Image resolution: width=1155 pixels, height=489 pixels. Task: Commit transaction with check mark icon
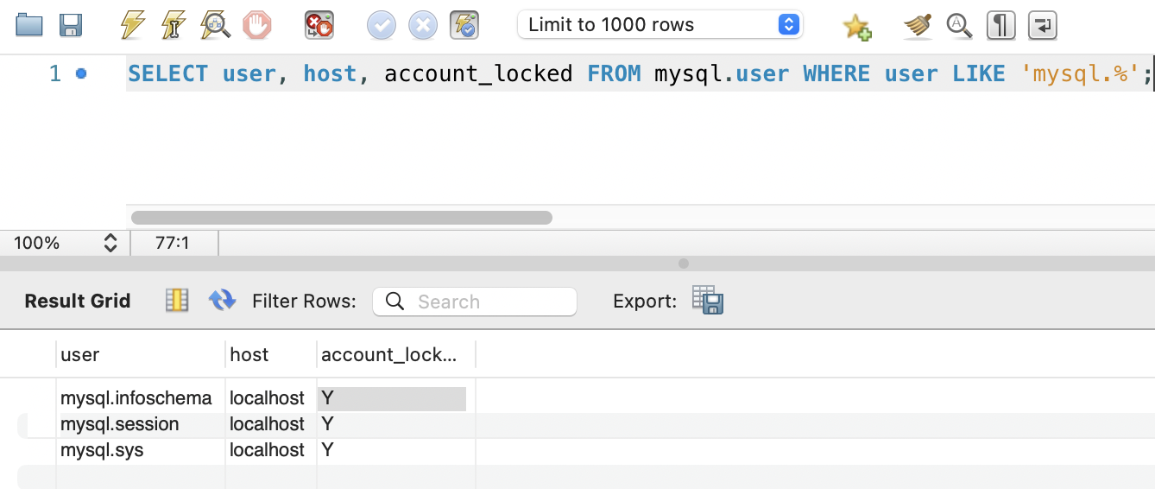[x=382, y=25]
